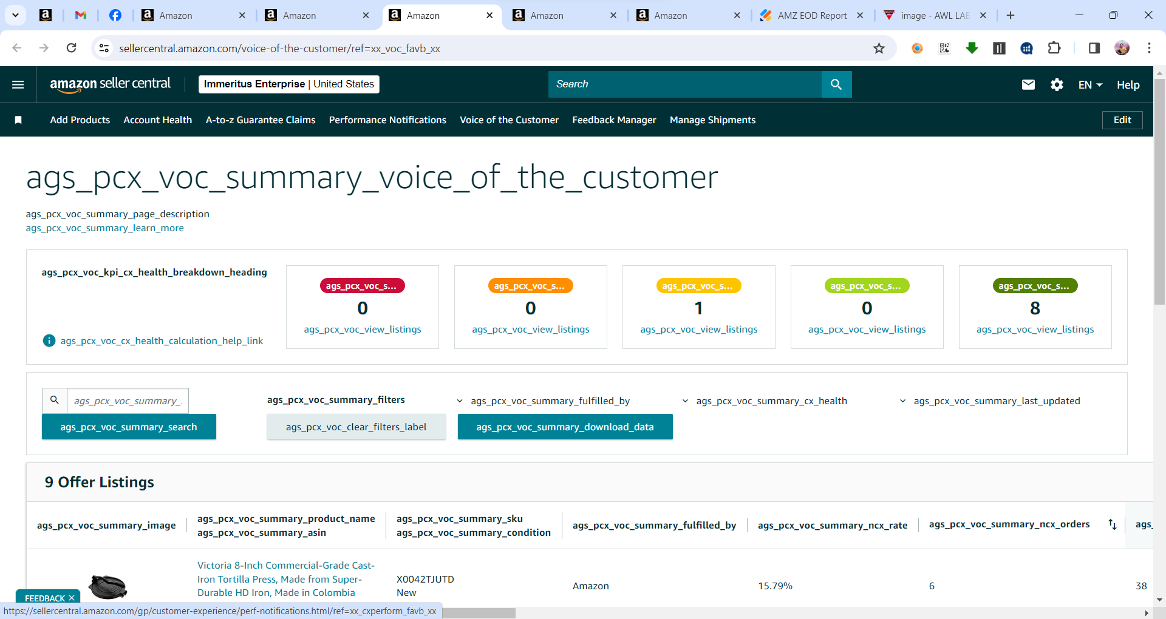The height and width of the screenshot is (619, 1166).
Task: Open the tab search dropdown arrow
Action: 15,15
